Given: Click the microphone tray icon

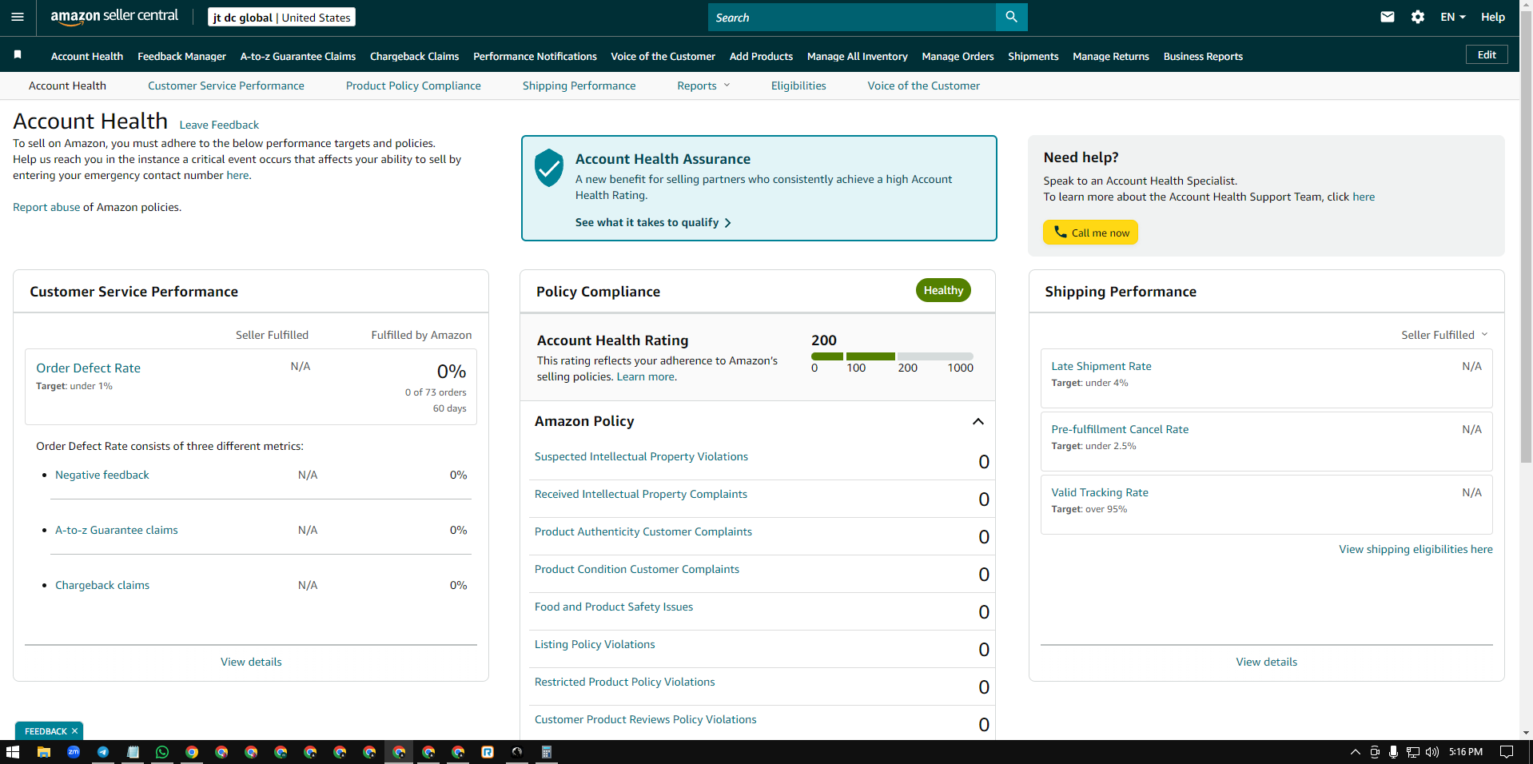Looking at the screenshot, I should coord(1393,752).
